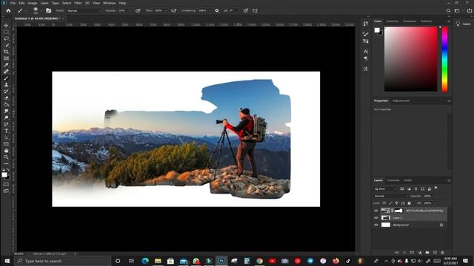The image size is (474, 266).
Task: Open the Window menu
Action: [109, 3]
